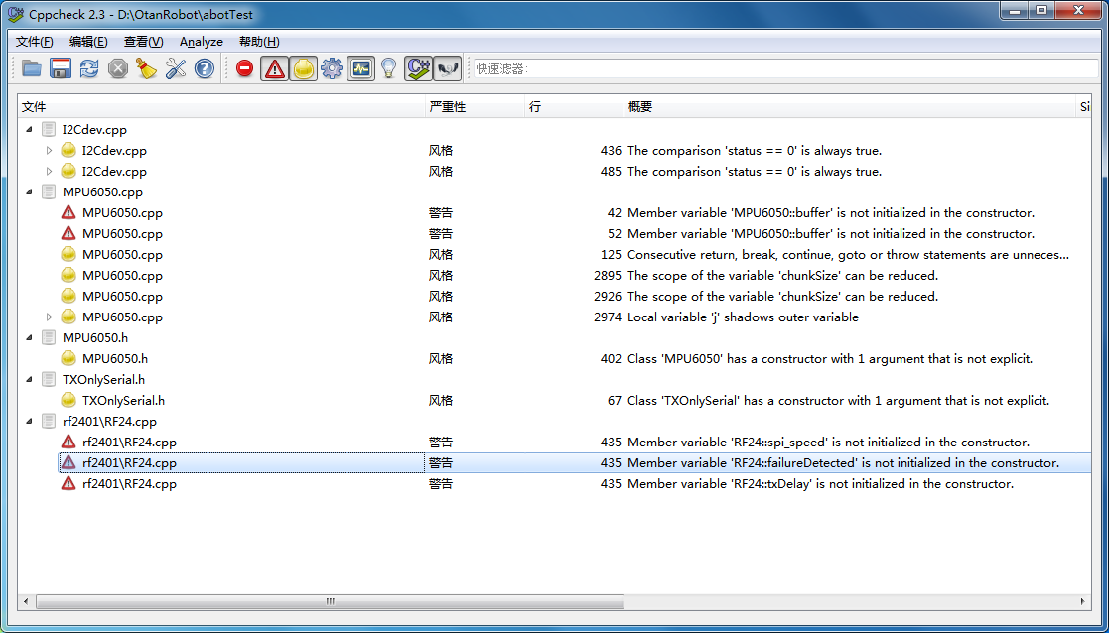
Task: Toggle the warnings filter triangle button
Action: click(273, 67)
